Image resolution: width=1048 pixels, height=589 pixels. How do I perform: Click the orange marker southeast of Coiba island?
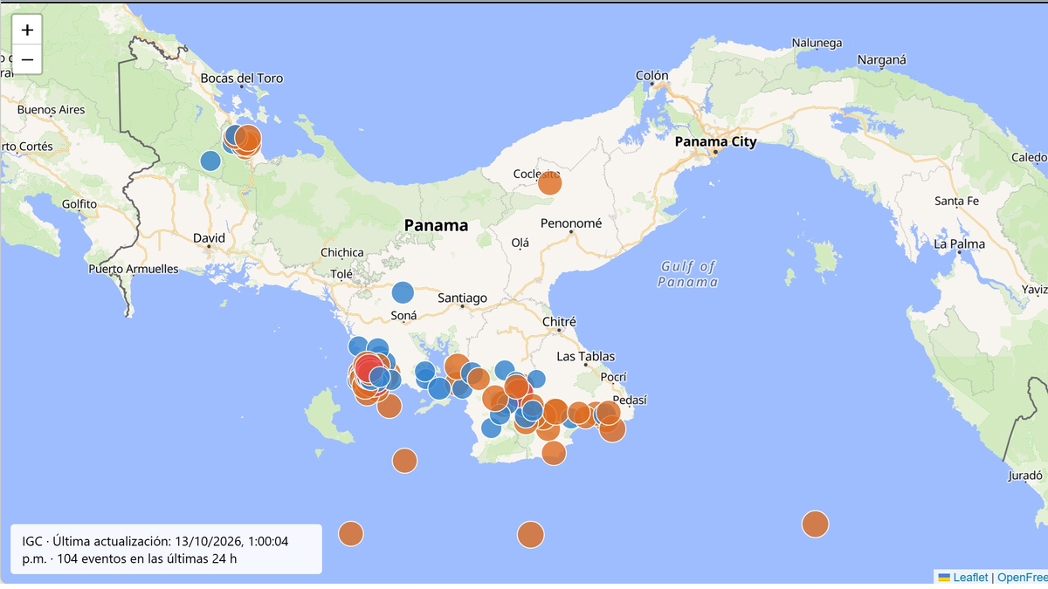(x=404, y=460)
